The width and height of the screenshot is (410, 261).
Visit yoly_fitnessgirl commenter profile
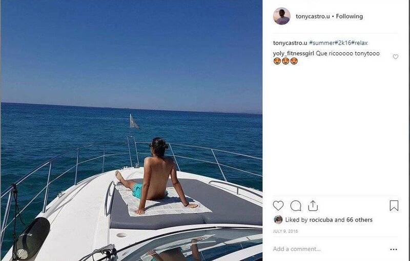293,54
